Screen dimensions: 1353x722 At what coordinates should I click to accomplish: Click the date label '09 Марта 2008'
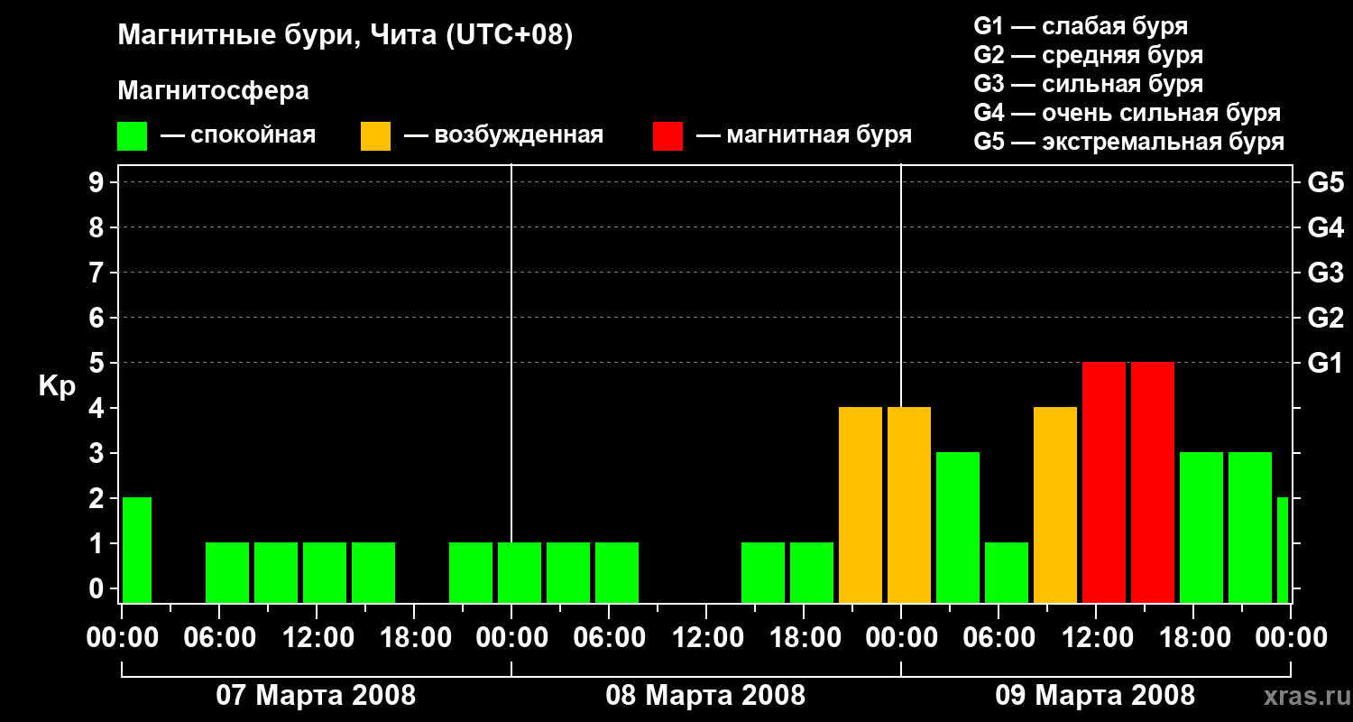click(1095, 696)
